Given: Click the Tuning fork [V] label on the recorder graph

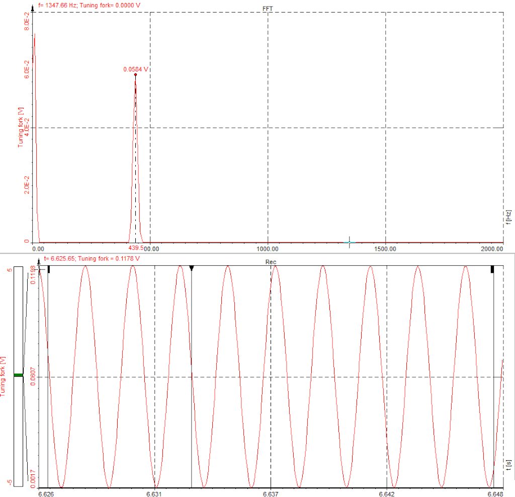Looking at the screenshot, I should tap(3, 376).
